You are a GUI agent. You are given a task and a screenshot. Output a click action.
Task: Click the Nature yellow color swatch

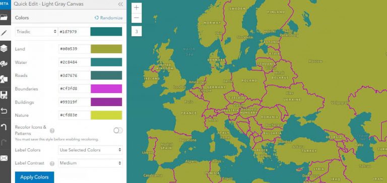click(x=106, y=115)
